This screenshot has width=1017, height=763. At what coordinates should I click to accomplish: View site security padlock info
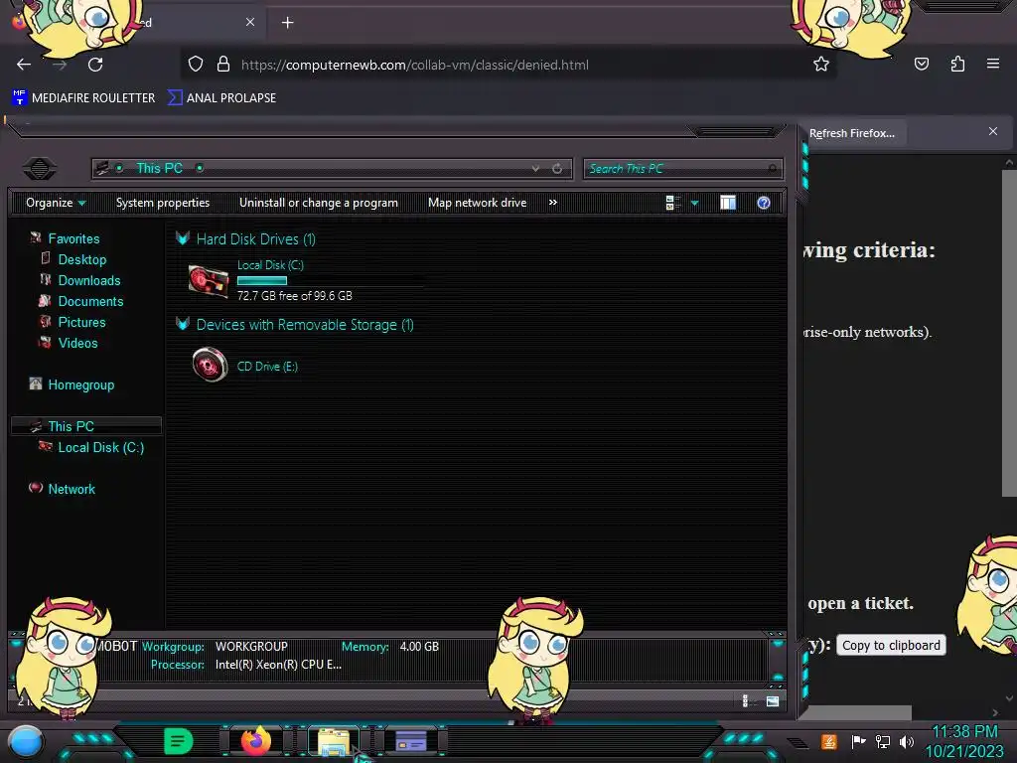[223, 65]
